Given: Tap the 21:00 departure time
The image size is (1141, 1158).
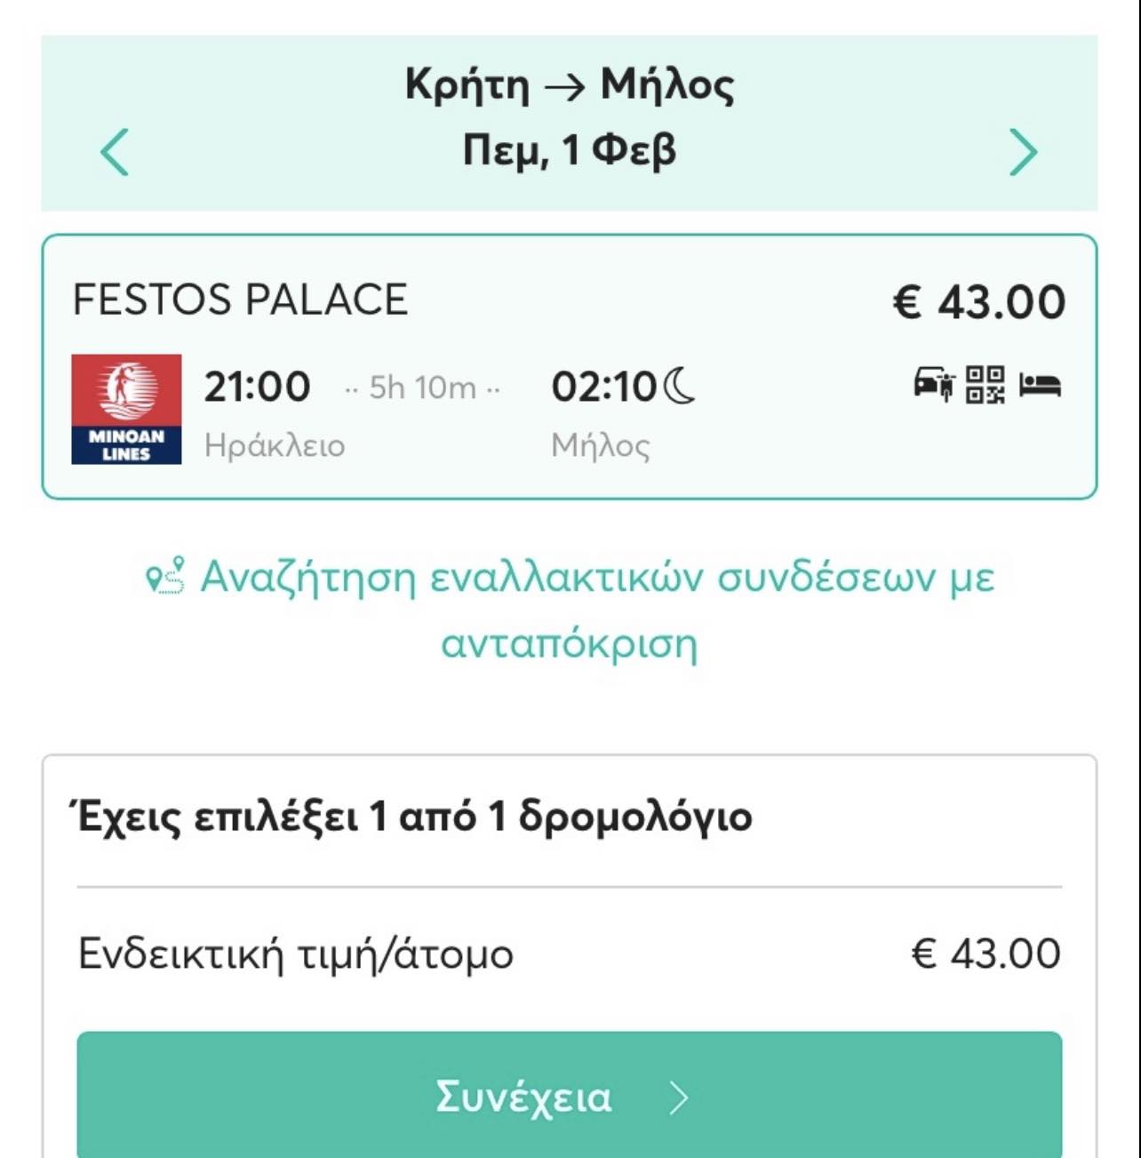Looking at the screenshot, I should [257, 387].
